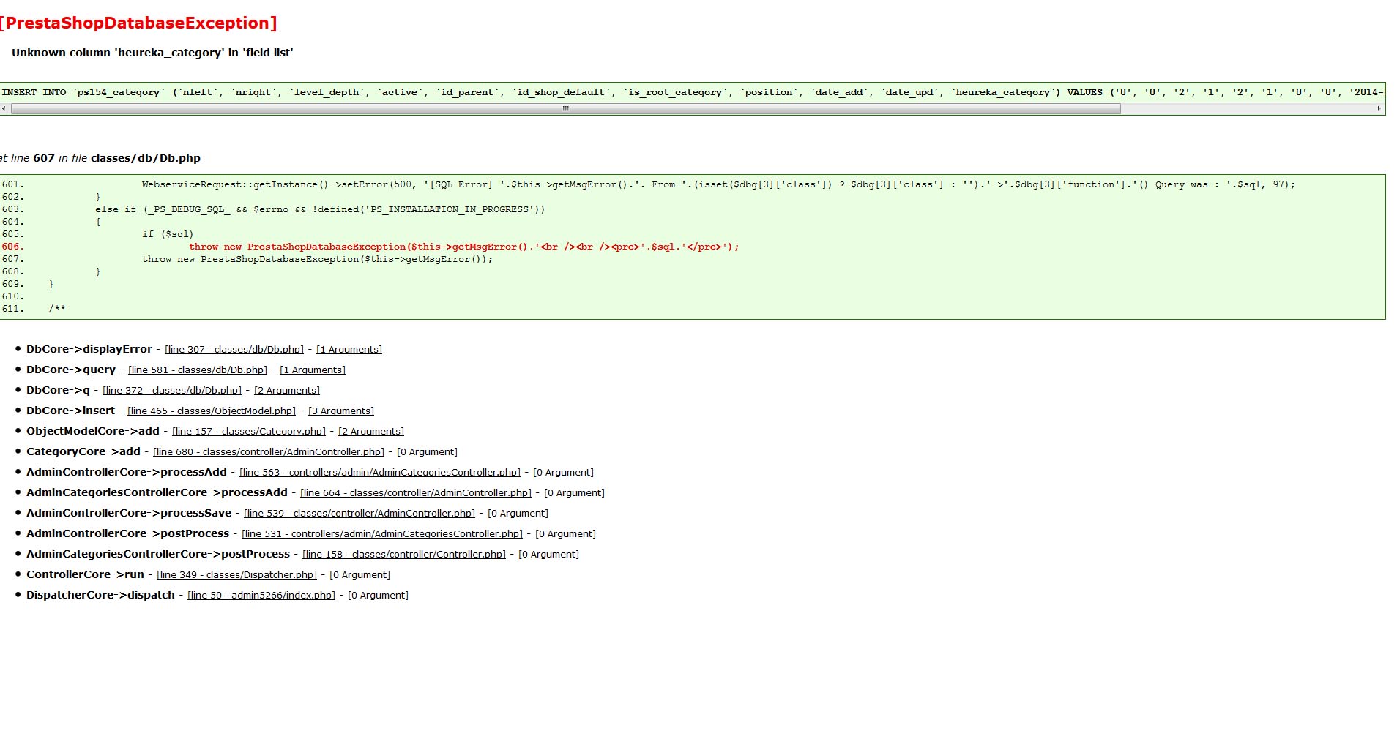Open line 539 AdminController.php link

click(x=360, y=514)
